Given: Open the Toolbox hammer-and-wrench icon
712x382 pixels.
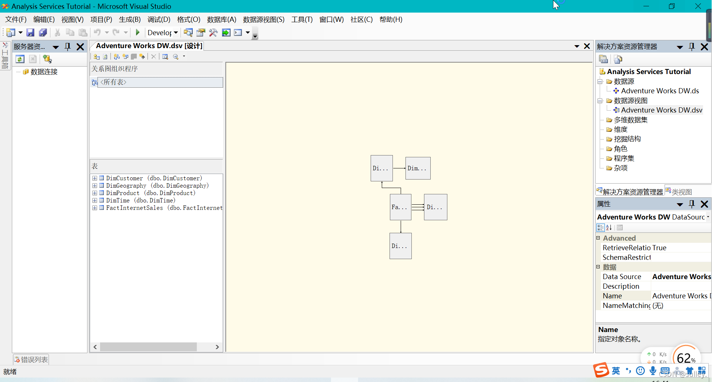Looking at the screenshot, I should [213, 33].
